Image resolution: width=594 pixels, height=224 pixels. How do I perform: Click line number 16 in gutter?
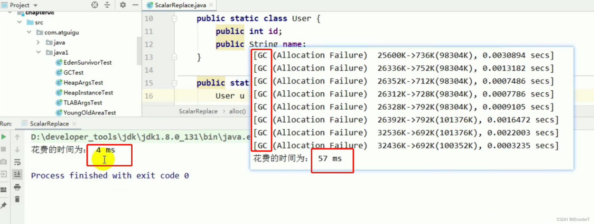click(149, 96)
